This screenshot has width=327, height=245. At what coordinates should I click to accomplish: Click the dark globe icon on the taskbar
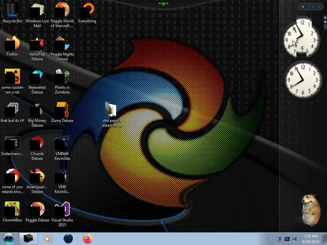[x=68, y=239]
